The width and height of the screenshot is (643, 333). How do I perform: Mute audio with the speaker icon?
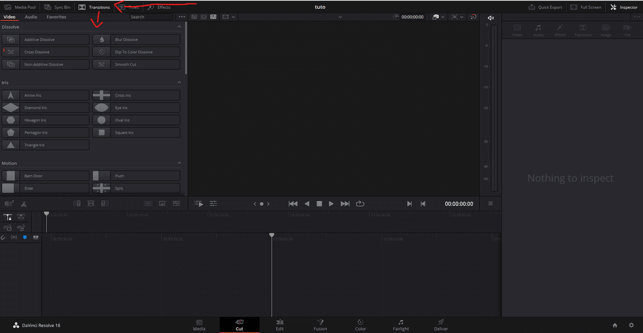pyautogui.click(x=491, y=18)
